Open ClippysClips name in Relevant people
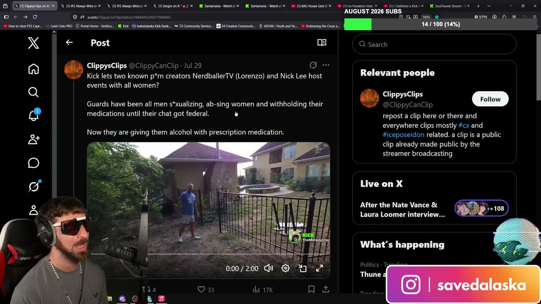This screenshot has height=304, width=541. coord(402,94)
